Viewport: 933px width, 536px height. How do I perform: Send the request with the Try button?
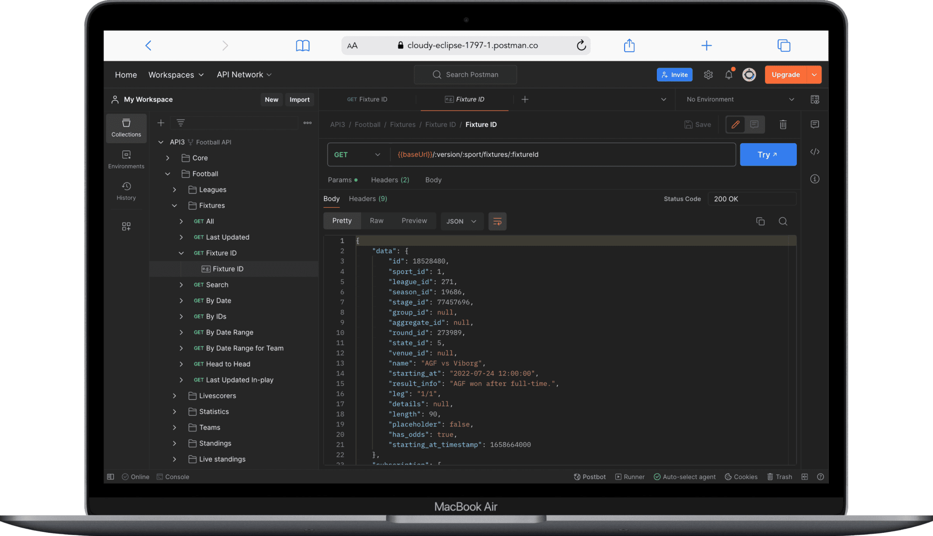[x=768, y=154]
